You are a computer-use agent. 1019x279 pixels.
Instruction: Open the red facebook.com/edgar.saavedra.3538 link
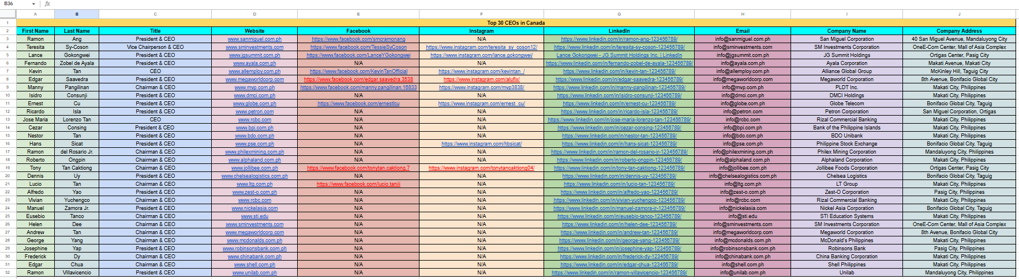pos(358,79)
